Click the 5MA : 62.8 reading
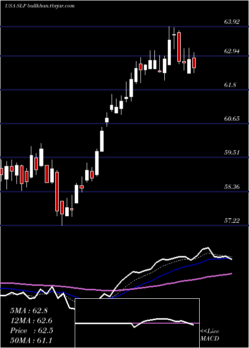Image resolution: width=249 pixels, height=348 pixels. (29, 311)
